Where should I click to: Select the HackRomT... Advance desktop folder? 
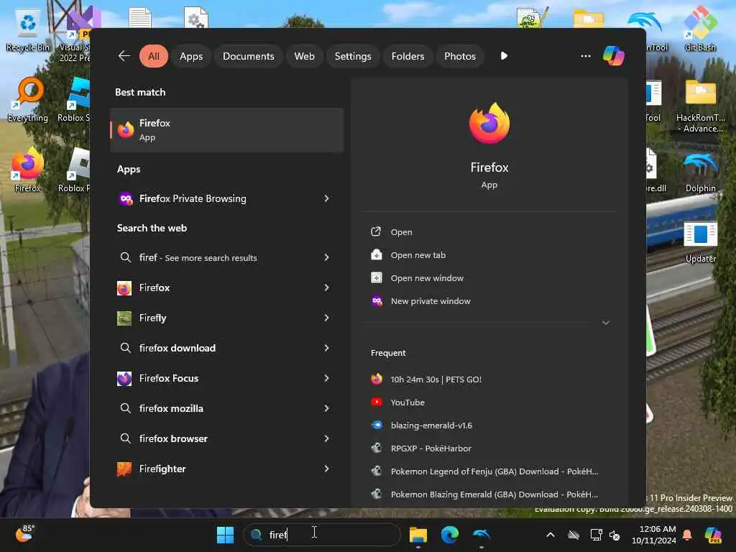(x=700, y=106)
